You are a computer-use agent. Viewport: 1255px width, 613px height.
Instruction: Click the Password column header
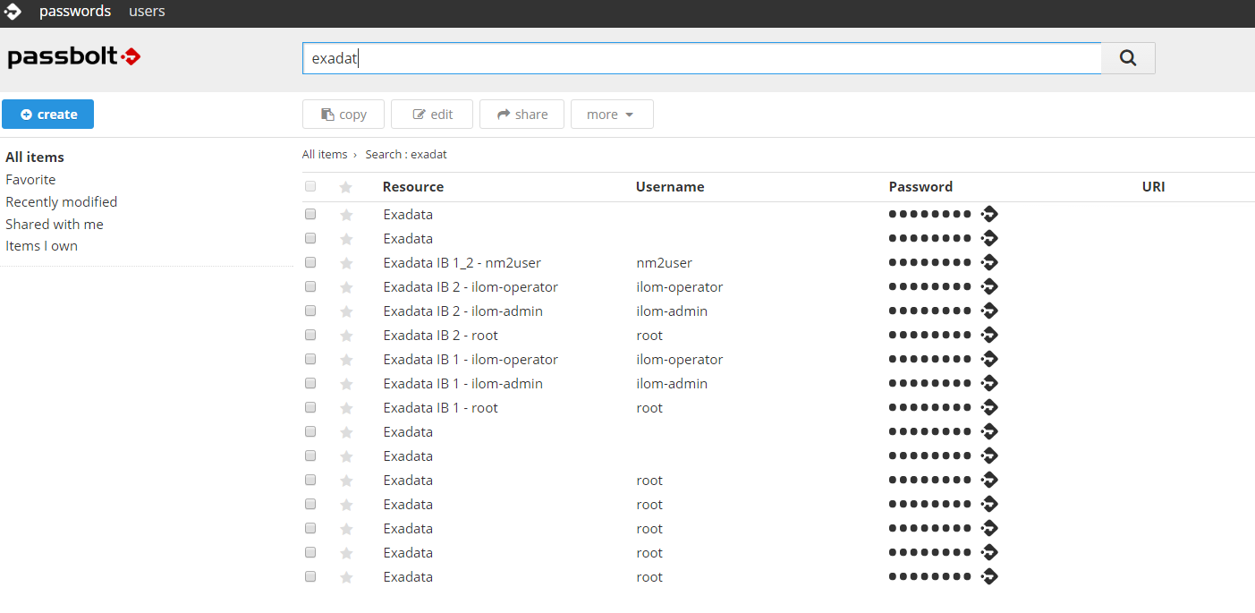[920, 187]
